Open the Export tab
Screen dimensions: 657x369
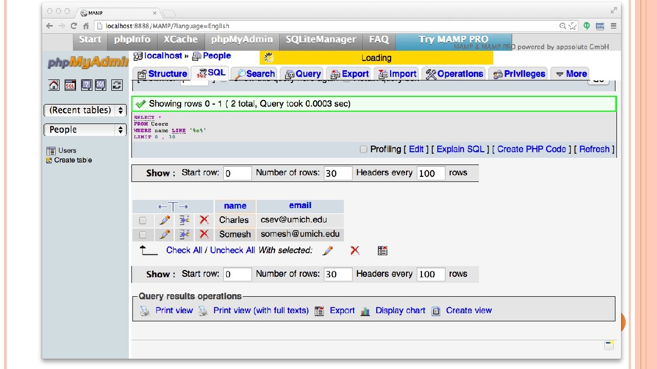[x=349, y=74]
